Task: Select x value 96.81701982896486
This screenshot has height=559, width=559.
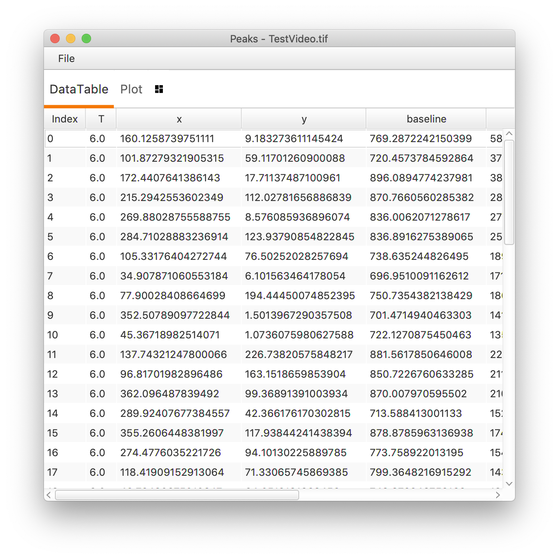Action: [x=172, y=374]
